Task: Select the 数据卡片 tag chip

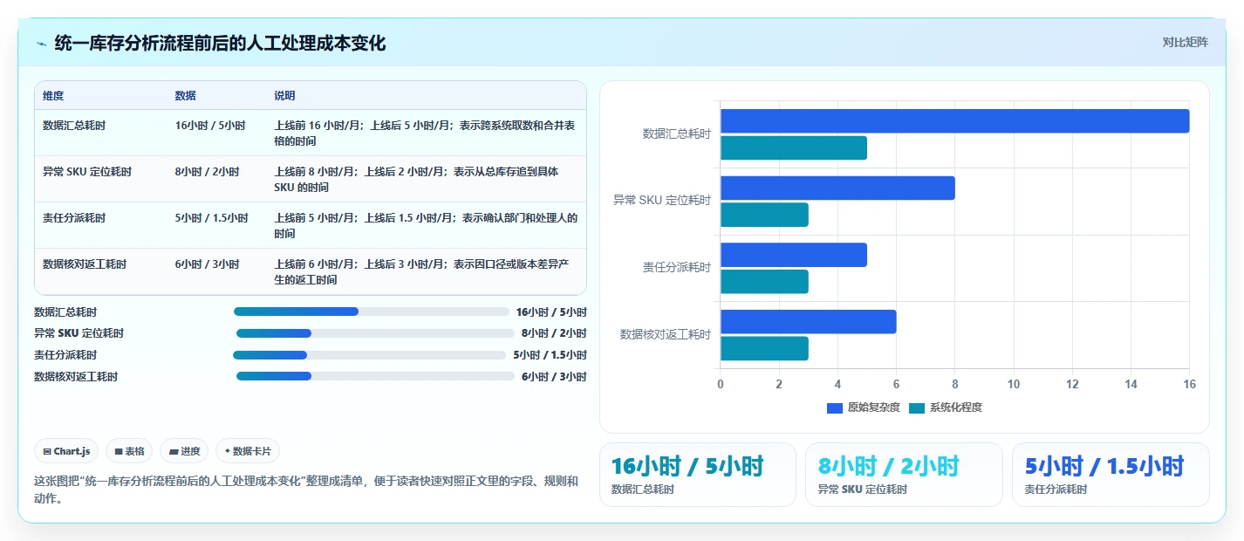Action: point(248,451)
